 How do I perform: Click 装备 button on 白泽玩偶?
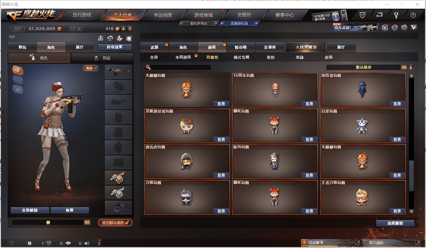[397, 139]
